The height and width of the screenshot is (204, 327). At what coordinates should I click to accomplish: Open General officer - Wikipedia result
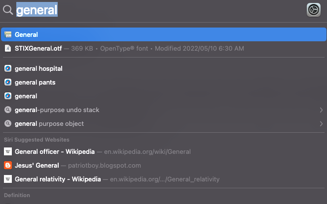[164, 151]
